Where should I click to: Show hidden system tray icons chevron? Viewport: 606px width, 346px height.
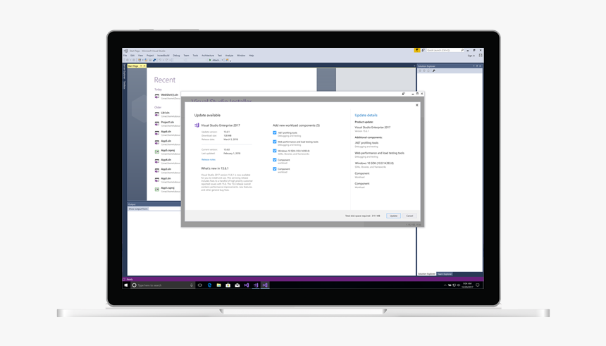pos(445,285)
